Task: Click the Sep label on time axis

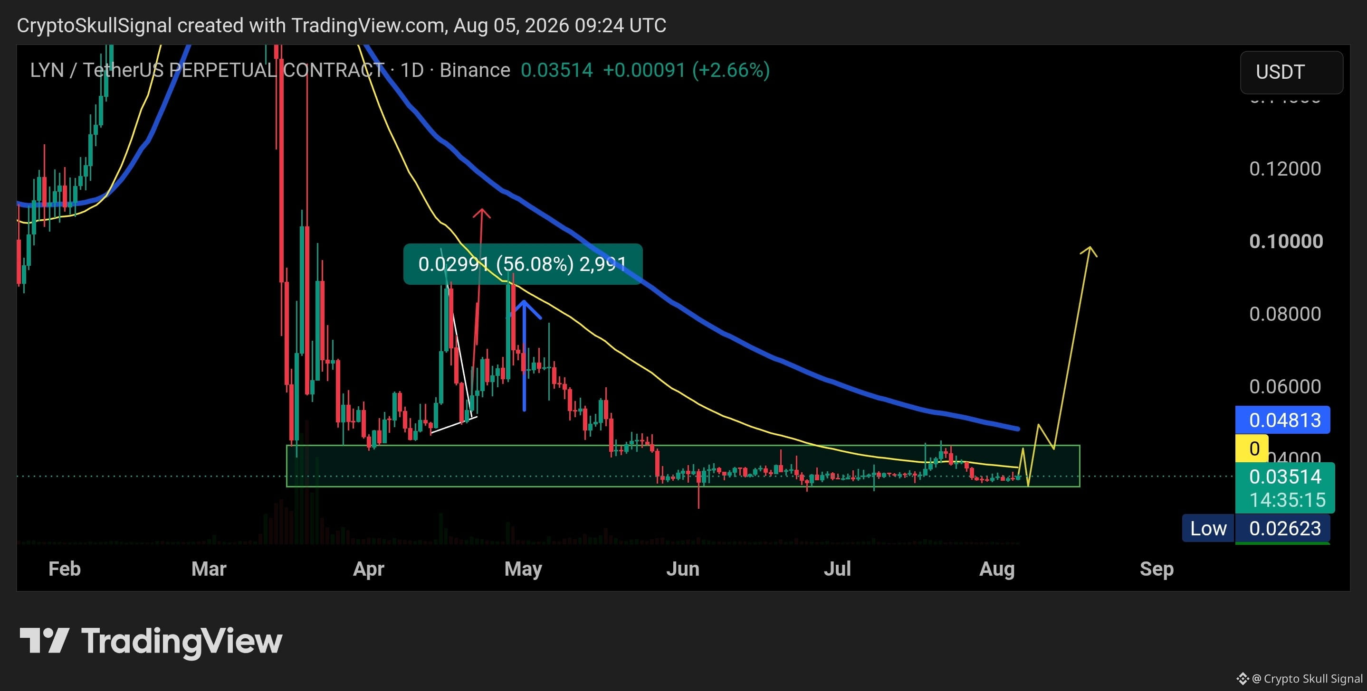Action: pos(1157,569)
